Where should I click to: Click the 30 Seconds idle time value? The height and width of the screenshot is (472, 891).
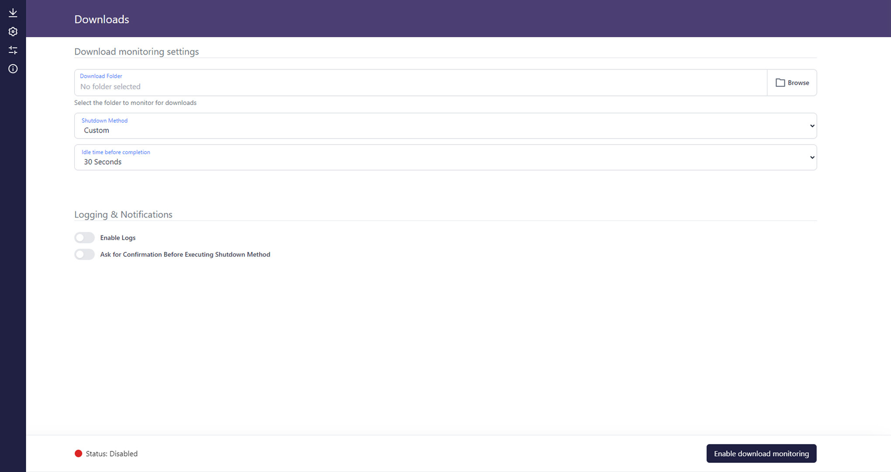103,162
